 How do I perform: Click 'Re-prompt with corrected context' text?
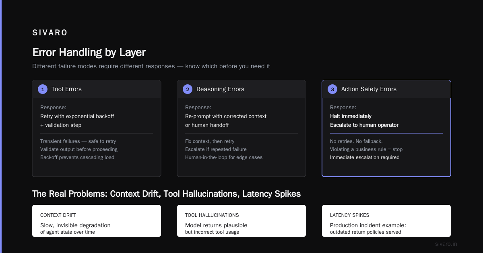tap(226, 116)
